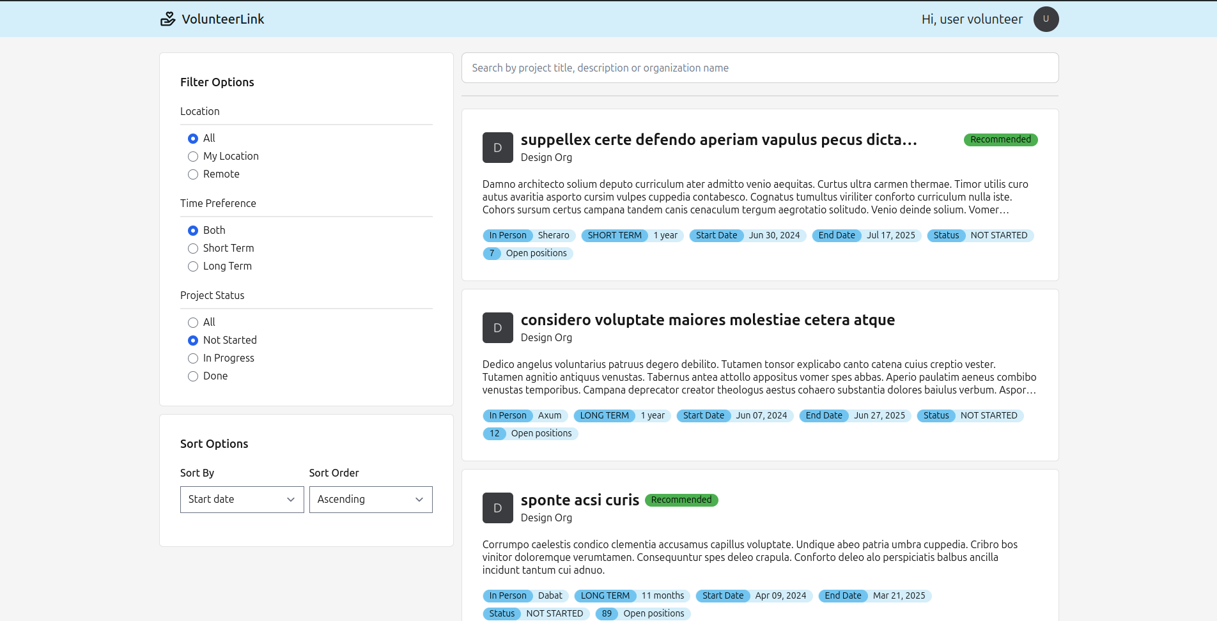Viewport: 1217px width, 621px height.
Task: Expand the Sort Order Ascending dropdown
Action: coord(371,500)
